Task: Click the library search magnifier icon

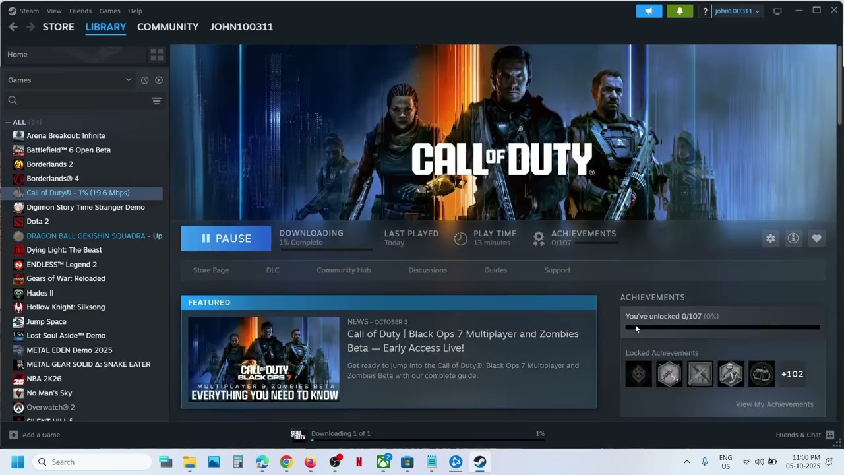Action: tap(13, 100)
